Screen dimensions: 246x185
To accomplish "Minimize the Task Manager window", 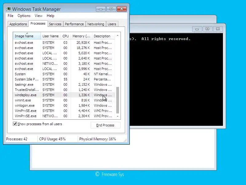I will (101, 9).
